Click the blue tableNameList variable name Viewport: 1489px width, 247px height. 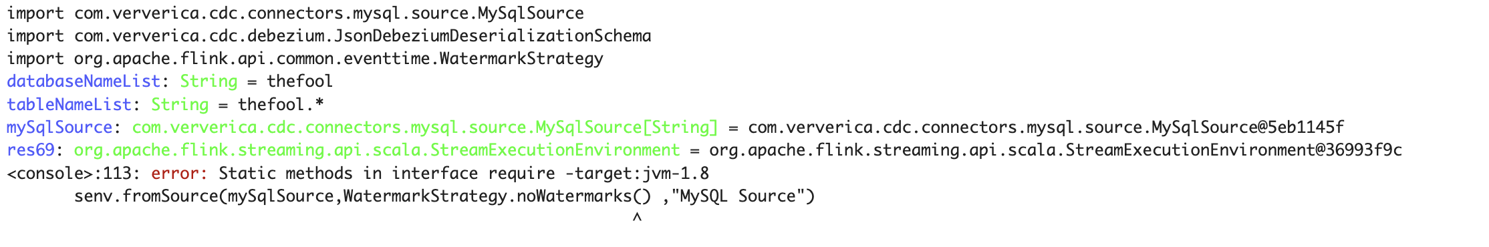[69, 104]
